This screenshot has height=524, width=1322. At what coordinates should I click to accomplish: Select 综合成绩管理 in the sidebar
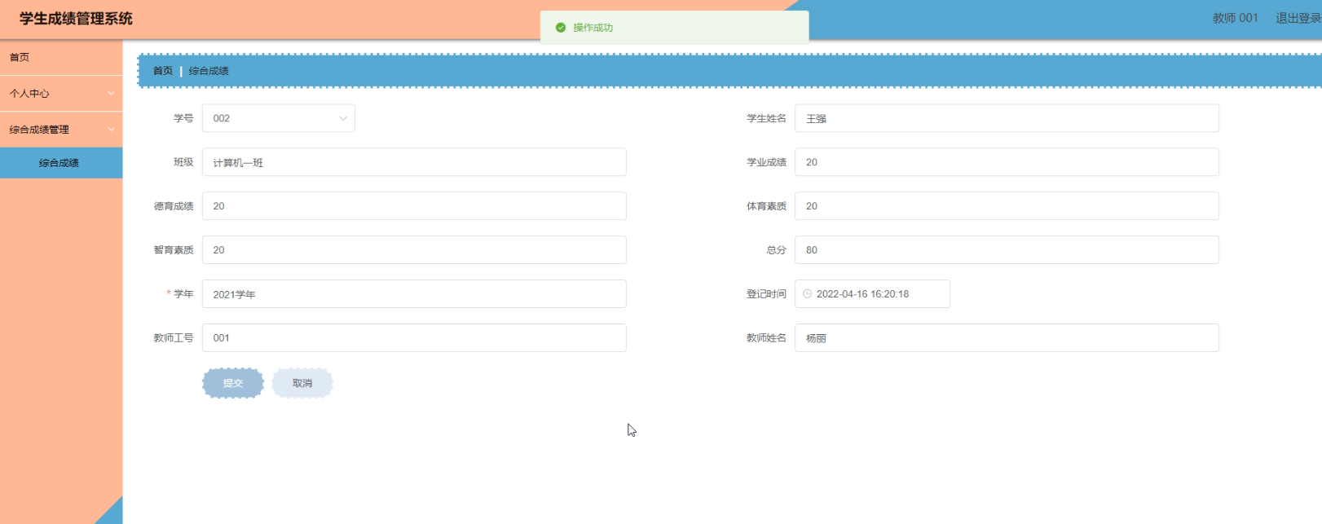[x=61, y=130]
